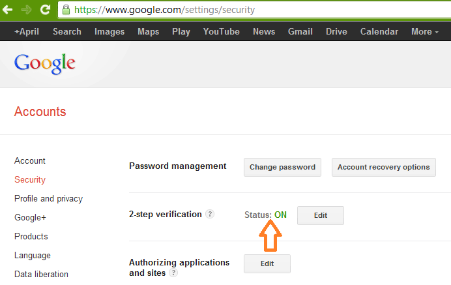
Task: Open the +April profile link
Action: (27, 31)
